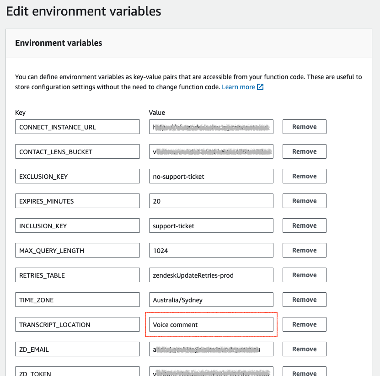Remove the INCLUSION_KEY variable

304,226
